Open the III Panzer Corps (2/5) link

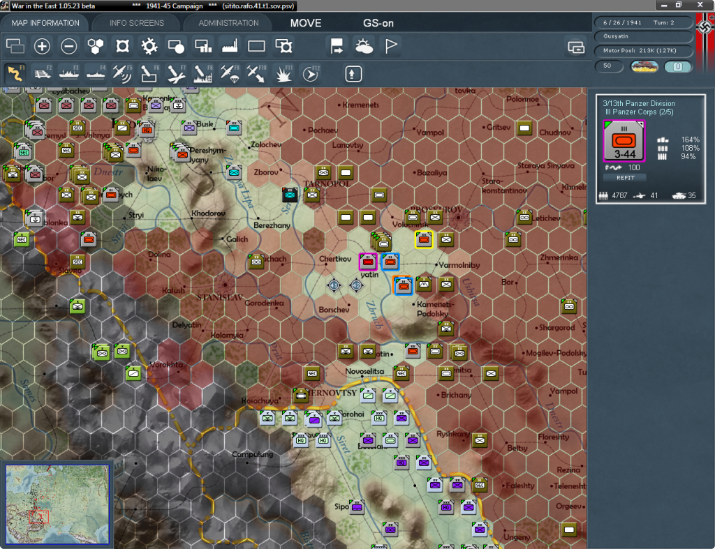pos(639,112)
